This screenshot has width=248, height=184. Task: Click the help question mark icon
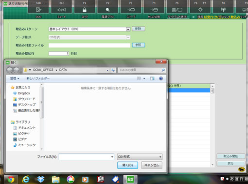161,78
